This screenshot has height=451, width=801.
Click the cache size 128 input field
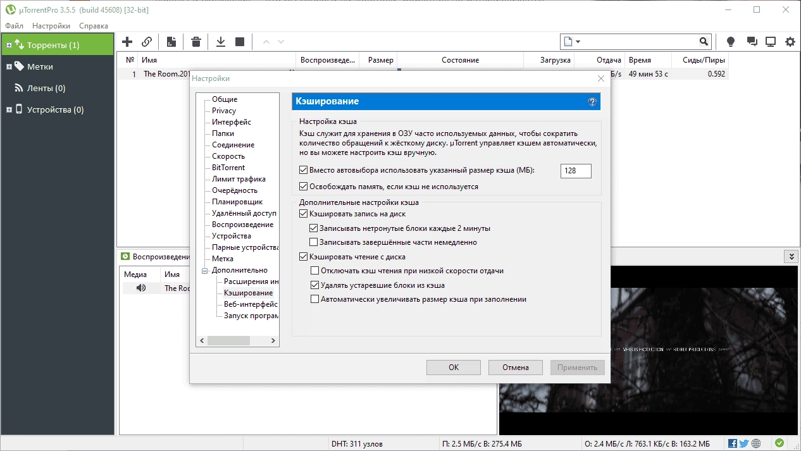[576, 171]
